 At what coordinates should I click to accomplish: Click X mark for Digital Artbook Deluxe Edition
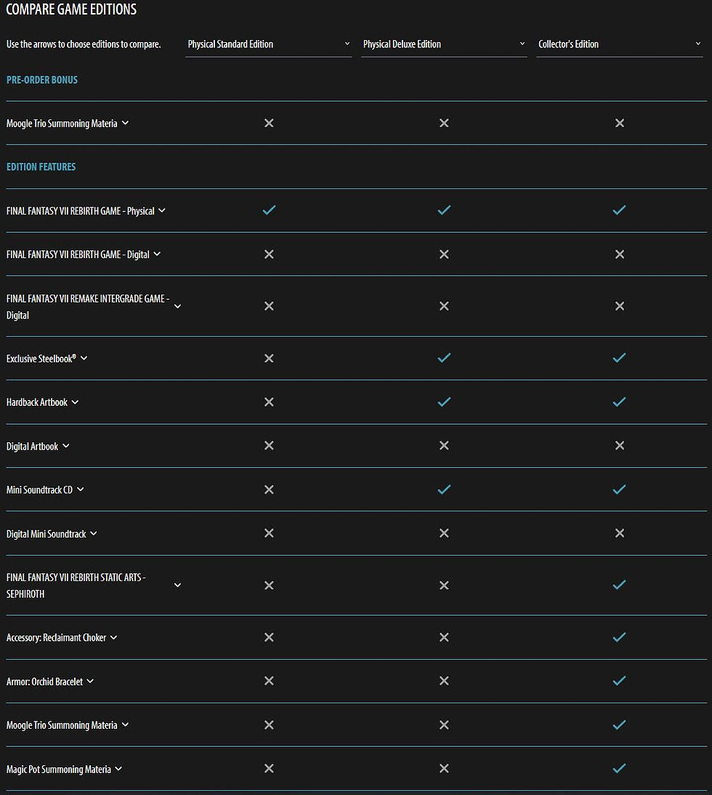(444, 446)
